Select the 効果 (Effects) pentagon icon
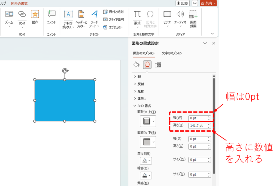This screenshot has width=279, height=186. 147,64
